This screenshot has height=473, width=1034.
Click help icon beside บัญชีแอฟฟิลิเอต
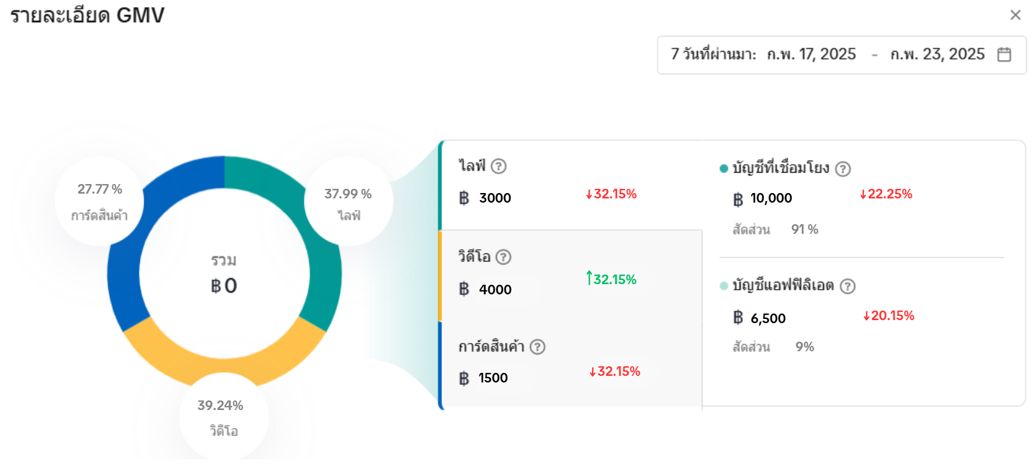tap(847, 287)
